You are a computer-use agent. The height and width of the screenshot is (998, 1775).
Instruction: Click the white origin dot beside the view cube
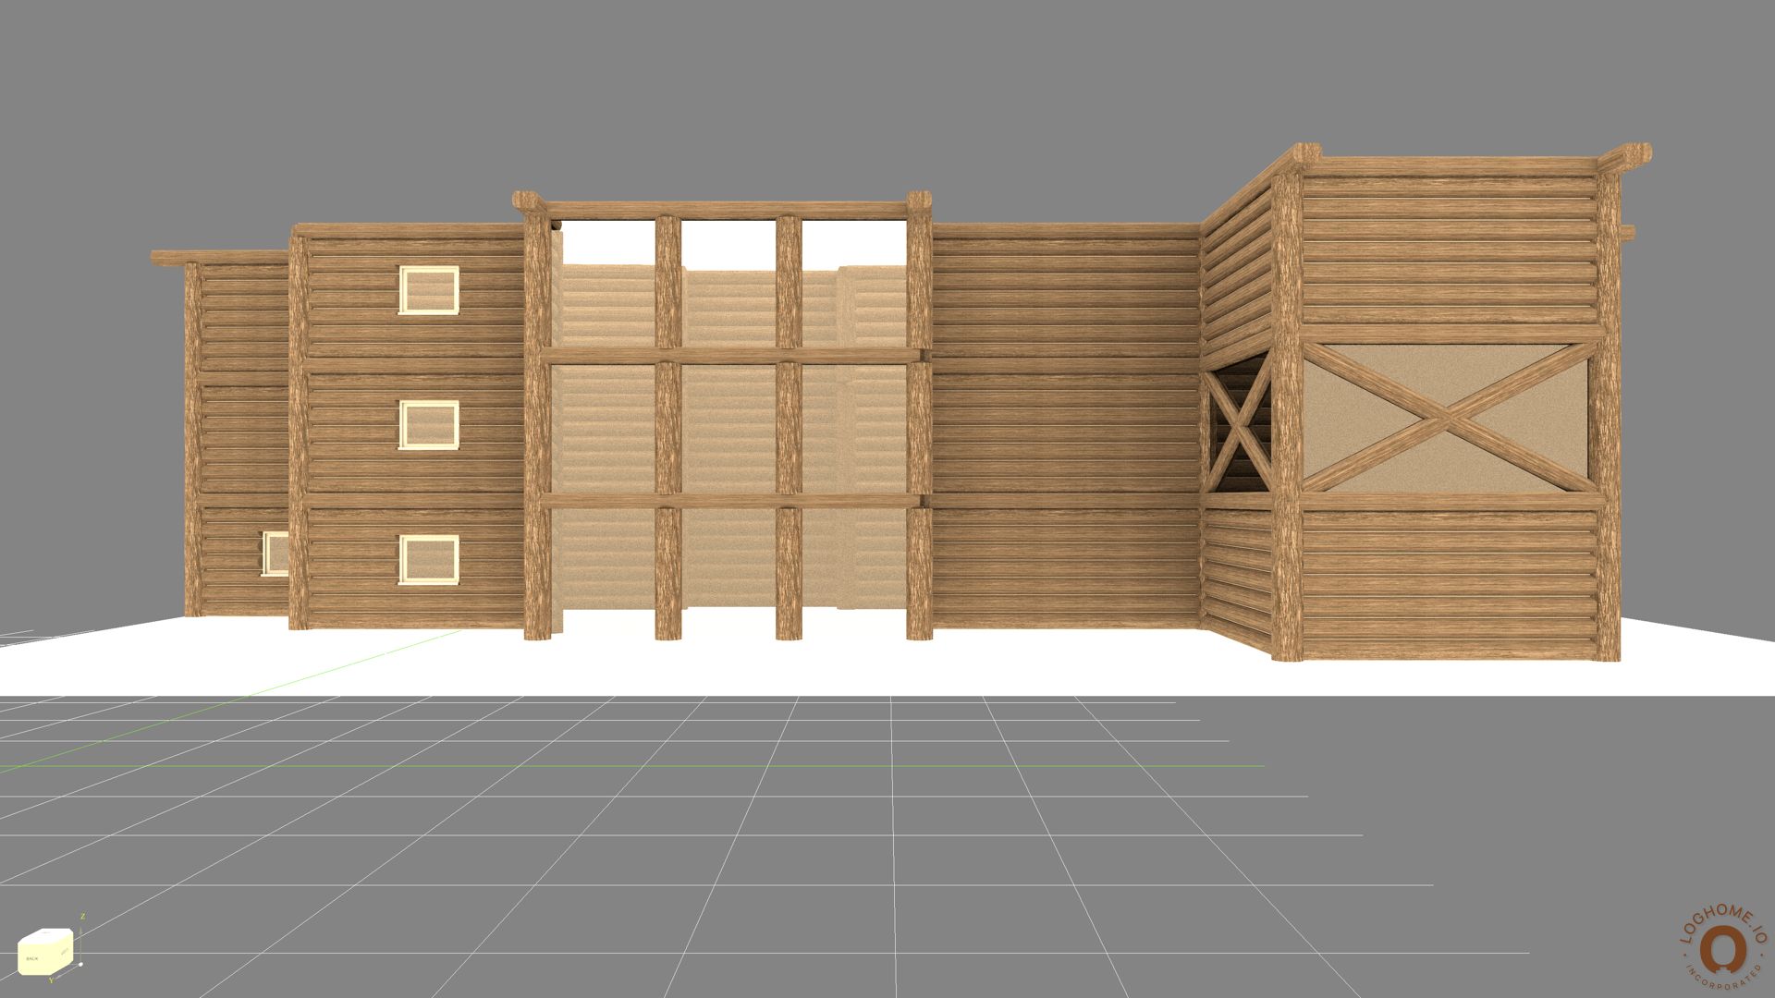click(x=80, y=965)
